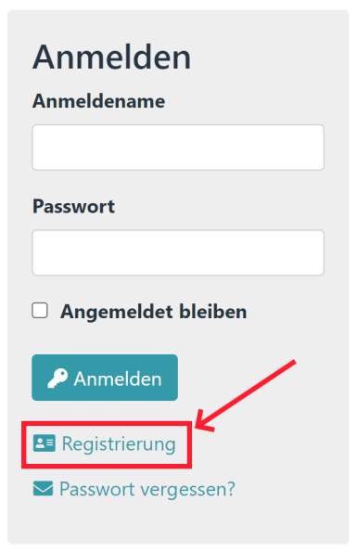Select the word Registrierung inside red box

coord(119,444)
